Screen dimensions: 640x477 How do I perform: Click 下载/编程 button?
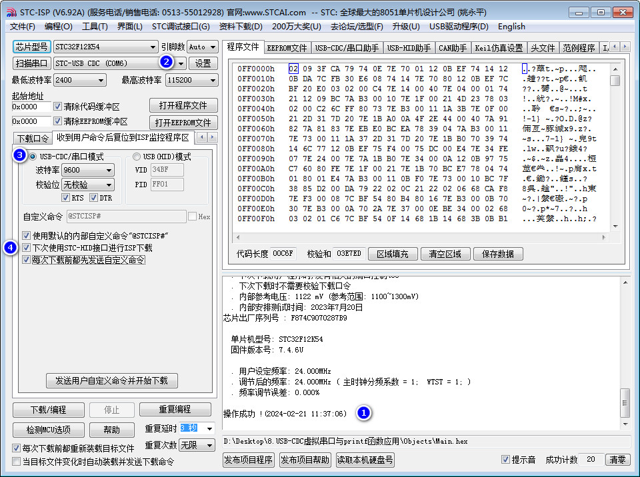coord(49,410)
